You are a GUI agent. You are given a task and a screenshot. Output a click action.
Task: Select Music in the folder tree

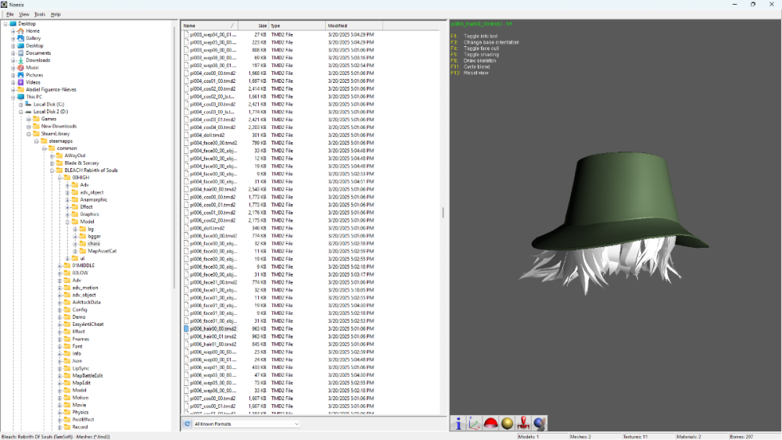click(x=32, y=68)
